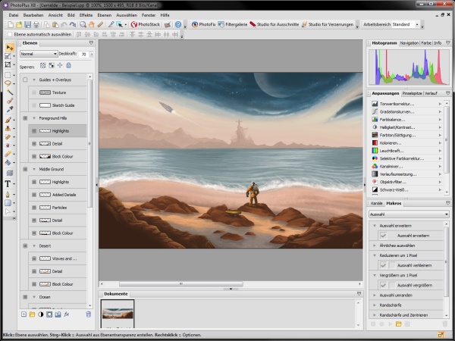The height and width of the screenshot is (341, 455).
Task: Click the Print icon
Action: tap(36, 25)
